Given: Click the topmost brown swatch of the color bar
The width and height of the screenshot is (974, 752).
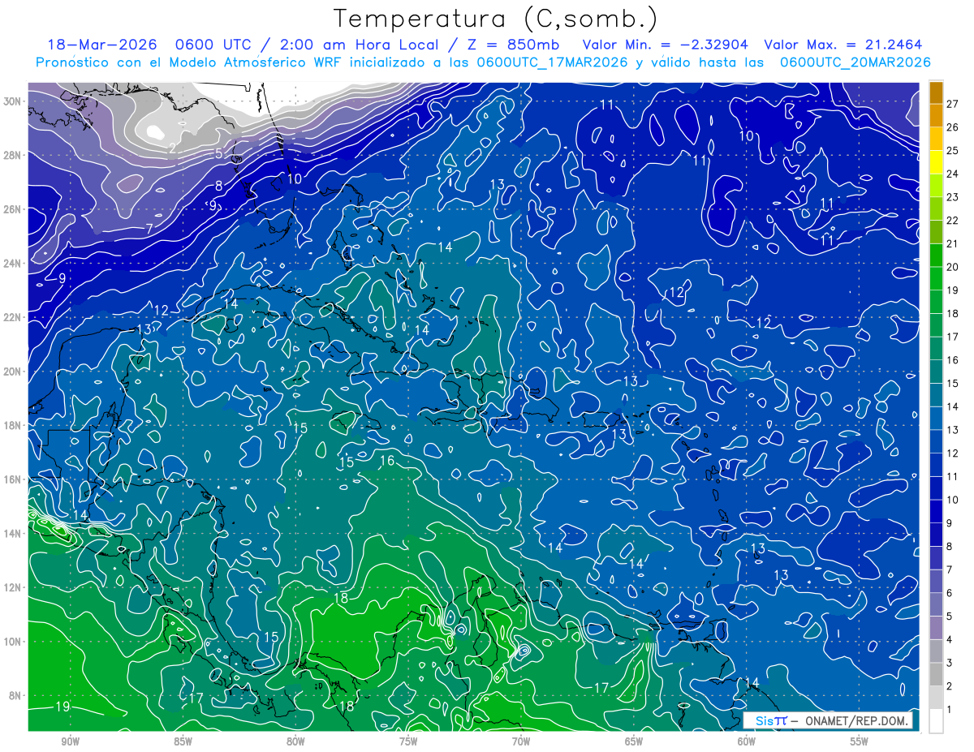Looking at the screenshot, I should tap(936, 92).
